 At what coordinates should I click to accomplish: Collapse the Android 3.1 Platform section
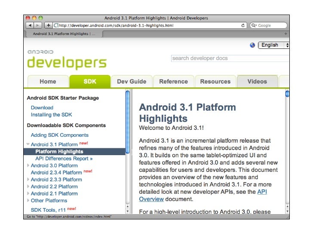(28, 144)
